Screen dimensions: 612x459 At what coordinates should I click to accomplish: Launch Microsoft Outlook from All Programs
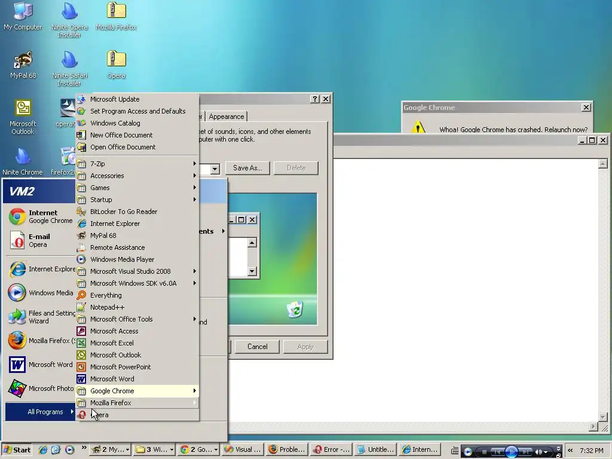coord(137,355)
